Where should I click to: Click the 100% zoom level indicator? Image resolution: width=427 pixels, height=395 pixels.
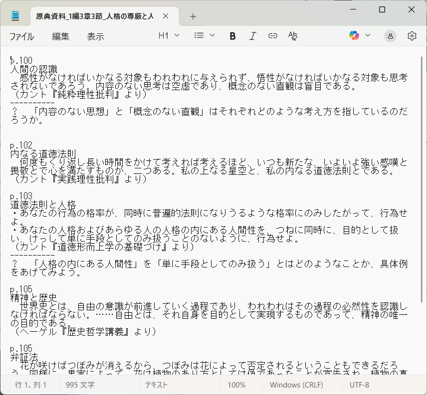coord(236,385)
